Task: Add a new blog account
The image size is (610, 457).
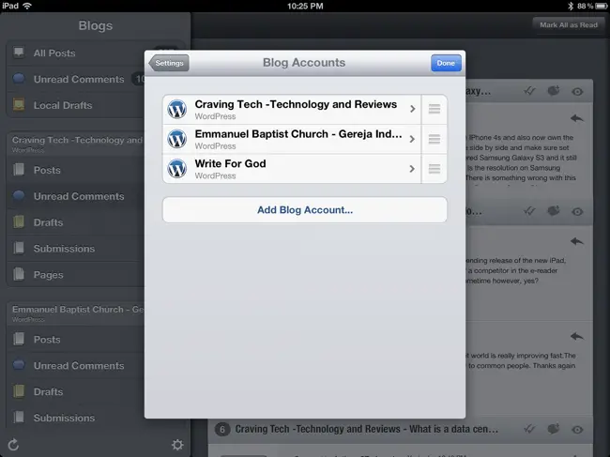Action: coord(305,210)
